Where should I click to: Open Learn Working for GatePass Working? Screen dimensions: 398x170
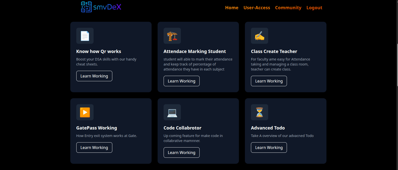pyautogui.click(x=94, y=147)
